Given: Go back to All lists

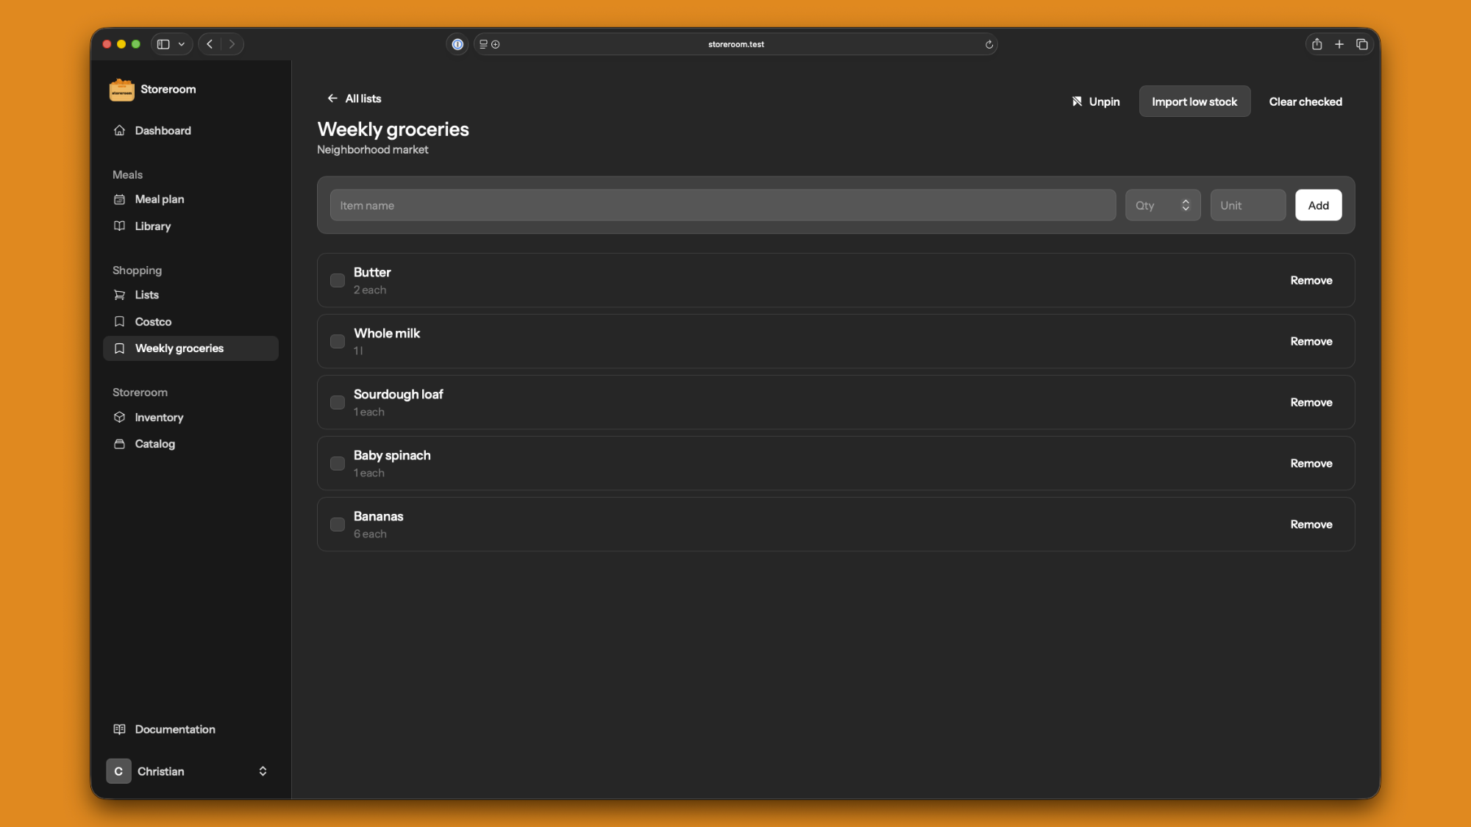Looking at the screenshot, I should [x=355, y=99].
